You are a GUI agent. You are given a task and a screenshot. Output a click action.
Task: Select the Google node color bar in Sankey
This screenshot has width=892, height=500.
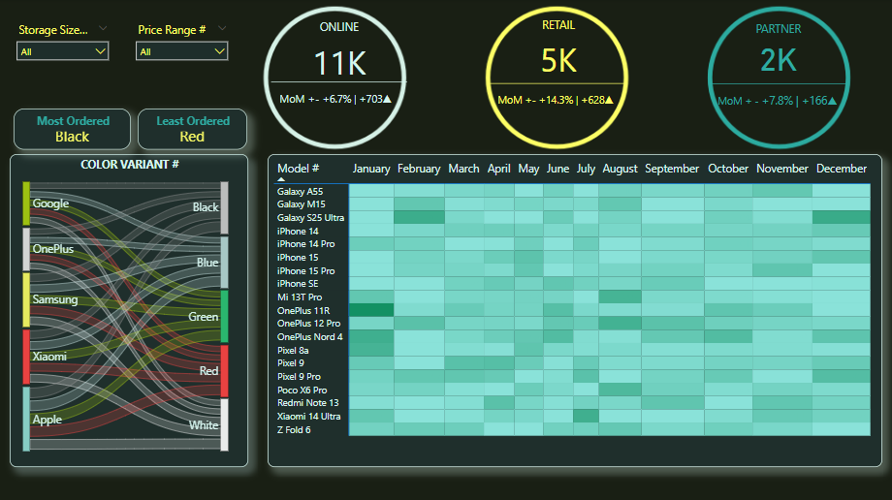pyautogui.click(x=26, y=203)
